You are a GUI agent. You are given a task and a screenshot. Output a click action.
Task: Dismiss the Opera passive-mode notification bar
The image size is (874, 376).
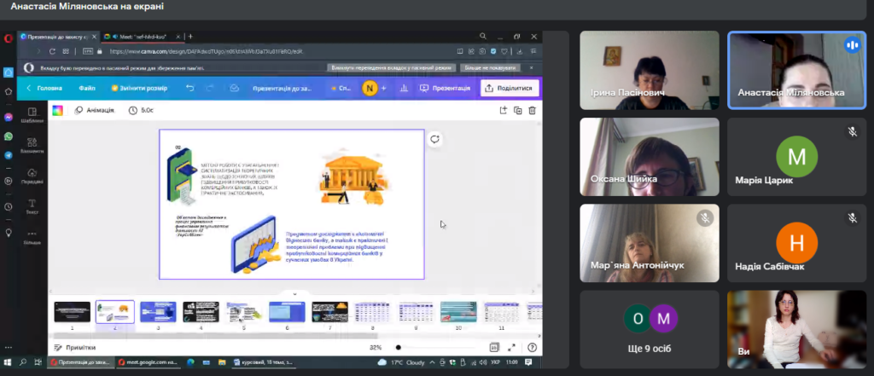pyautogui.click(x=531, y=67)
